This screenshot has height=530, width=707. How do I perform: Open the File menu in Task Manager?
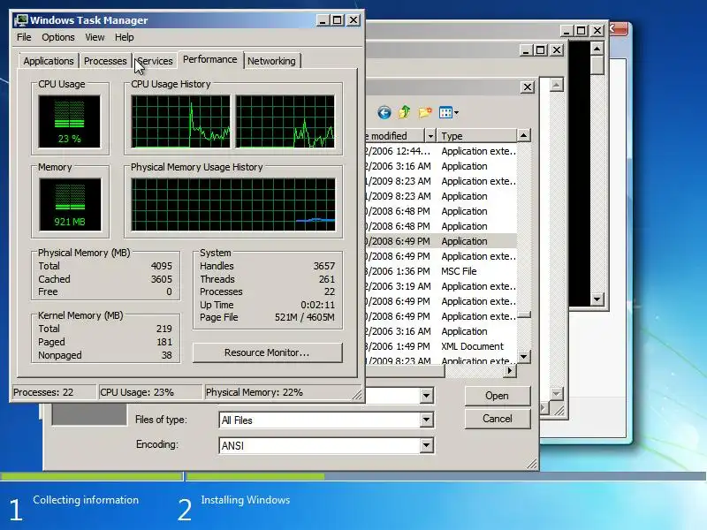[x=24, y=37]
